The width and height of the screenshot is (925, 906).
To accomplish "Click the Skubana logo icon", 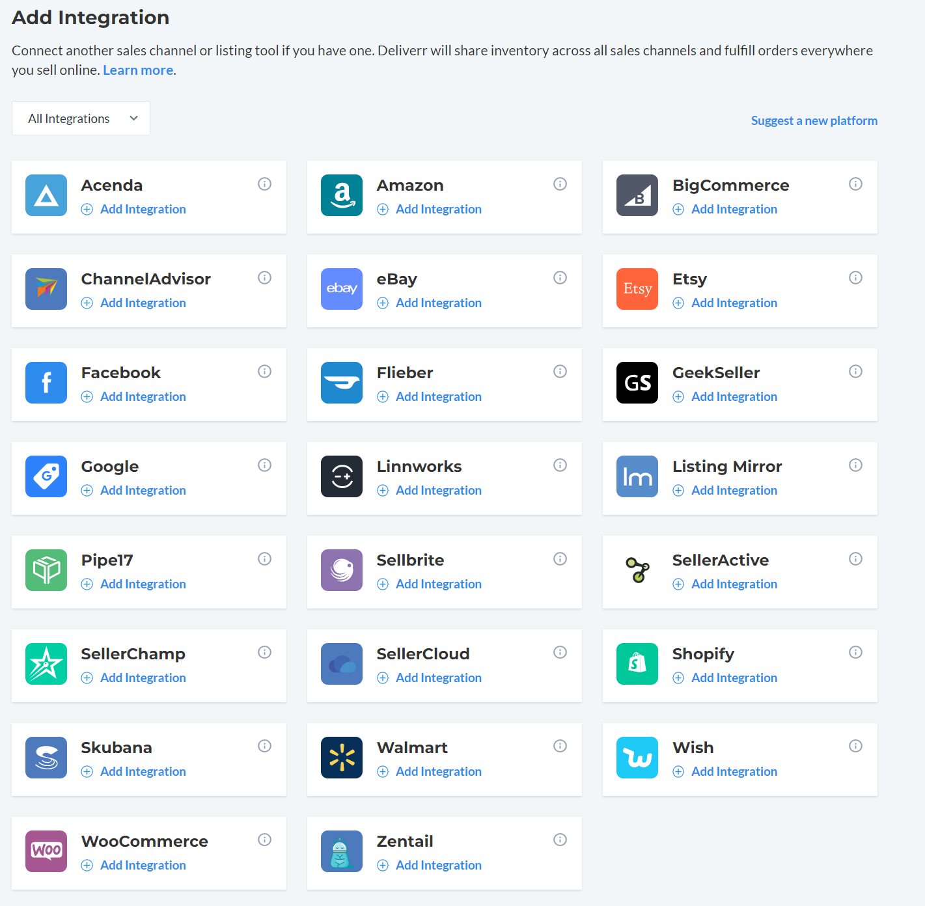I will [x=46, y=758].
